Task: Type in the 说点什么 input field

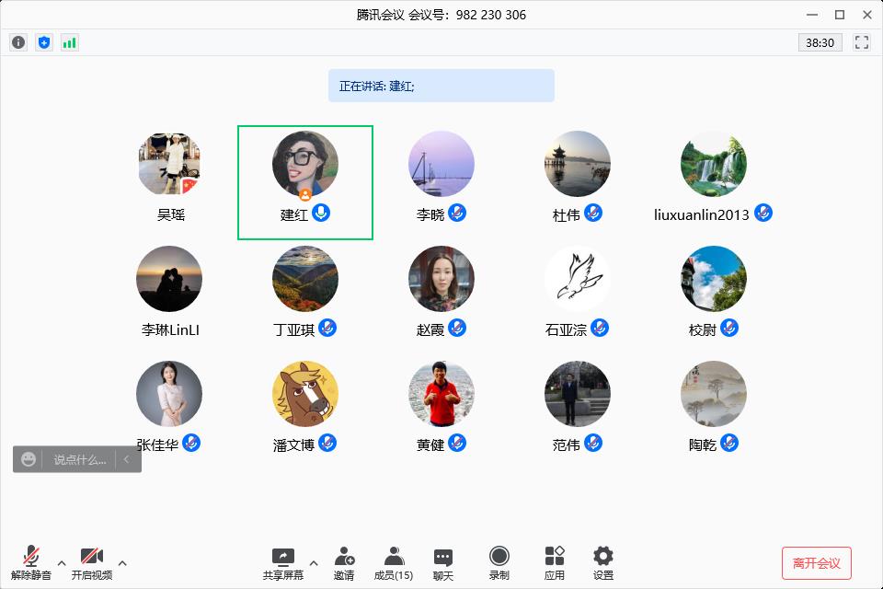Action: tap(79, 459)
